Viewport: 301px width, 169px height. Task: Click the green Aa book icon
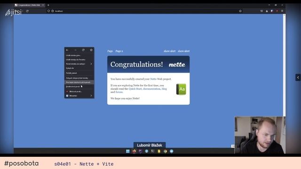[x=181, y=89]
